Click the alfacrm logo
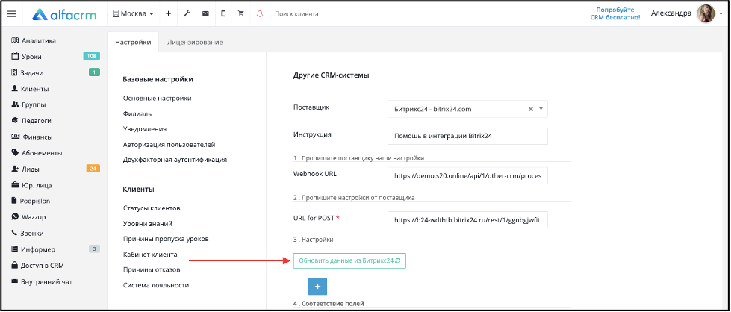 coord(64,14)
